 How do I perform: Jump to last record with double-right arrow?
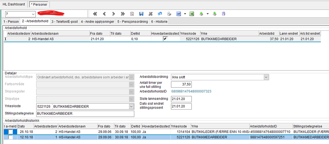click(x=123, y=14)
